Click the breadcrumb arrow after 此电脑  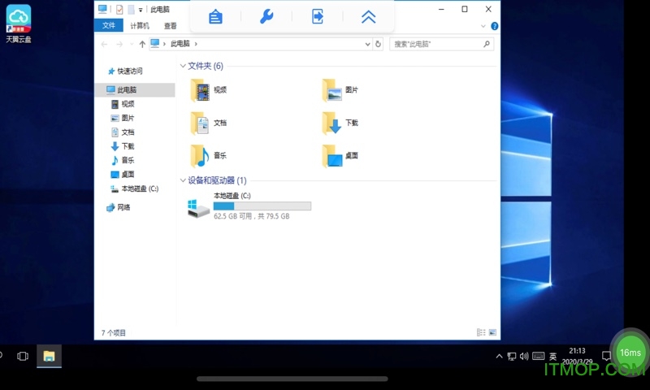(196, 44)
